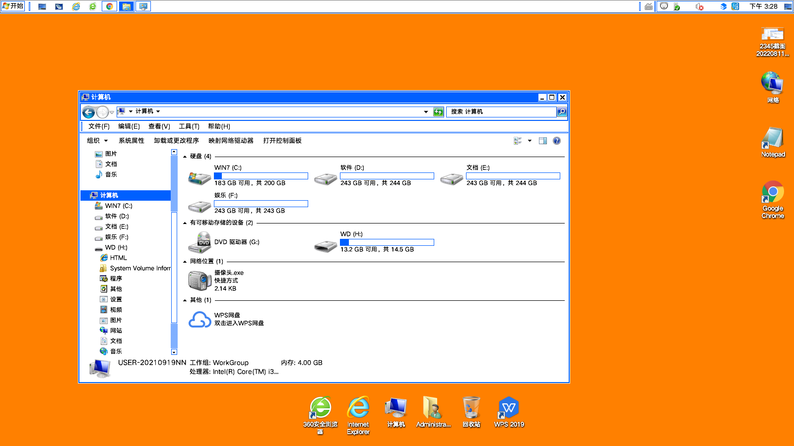Viewport: 794px width, 446px height.
Task: Open the help question mark icon
Action: coord(557,141)
